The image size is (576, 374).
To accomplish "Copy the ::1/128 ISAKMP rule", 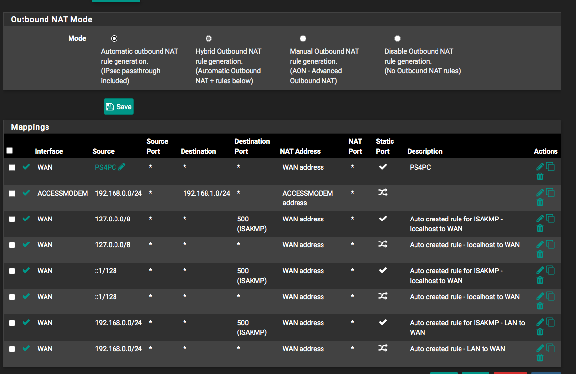I will pyautogui.click(x=550, y=270).
